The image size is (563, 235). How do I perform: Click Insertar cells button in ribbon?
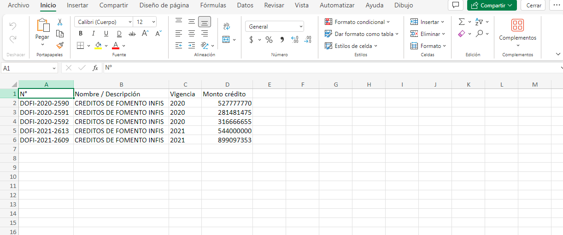427,22
